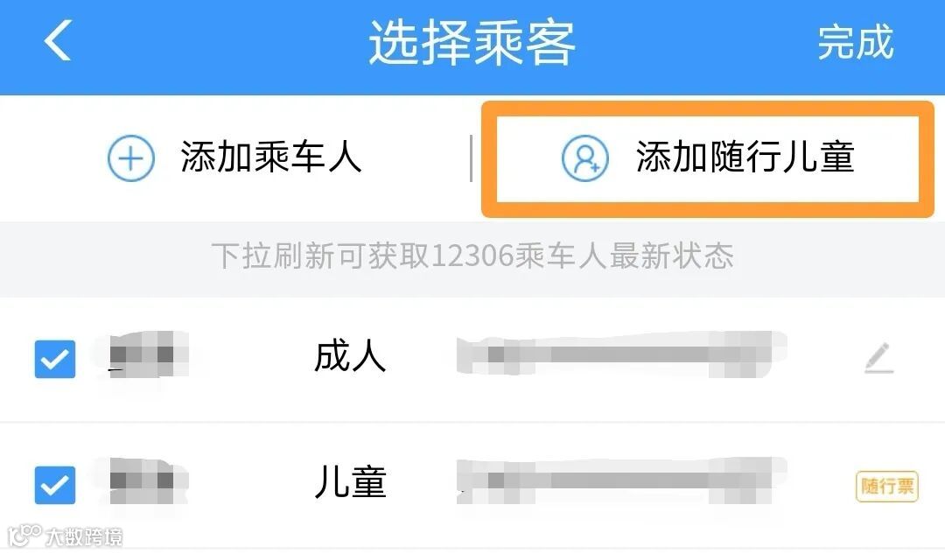This screenshot has width=945, height=554.
Task: Click the divider between the two add options
Action: click(x=471, y=158)
